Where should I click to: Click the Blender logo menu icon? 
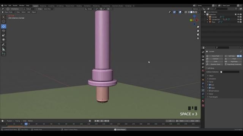(2, 6)
